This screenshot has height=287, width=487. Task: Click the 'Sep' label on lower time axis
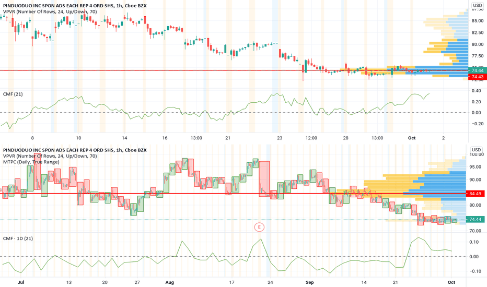[309, 282]
